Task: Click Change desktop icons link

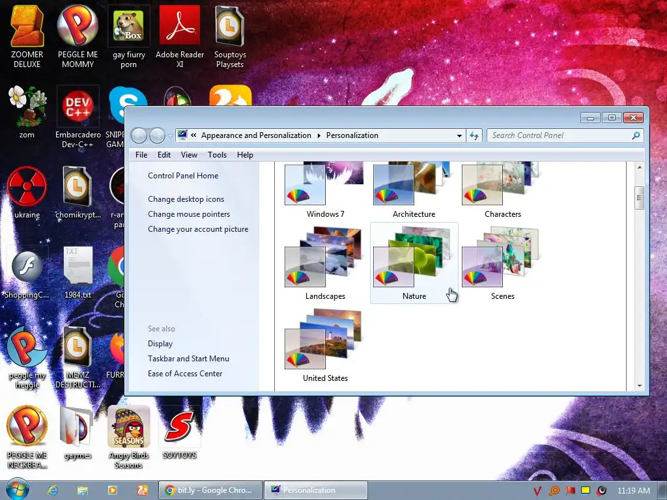Action: pyautogui.click(x=186, y=199)
